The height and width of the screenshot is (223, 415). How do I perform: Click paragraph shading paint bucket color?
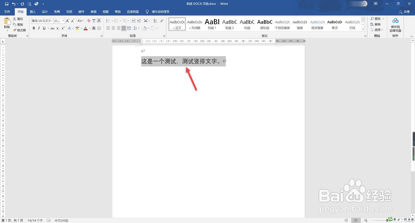(145, 28)
